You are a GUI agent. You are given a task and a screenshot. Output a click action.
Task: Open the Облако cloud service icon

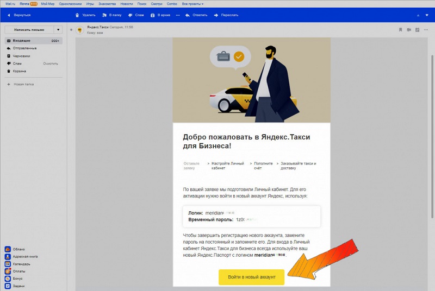[x=8, y=249]
